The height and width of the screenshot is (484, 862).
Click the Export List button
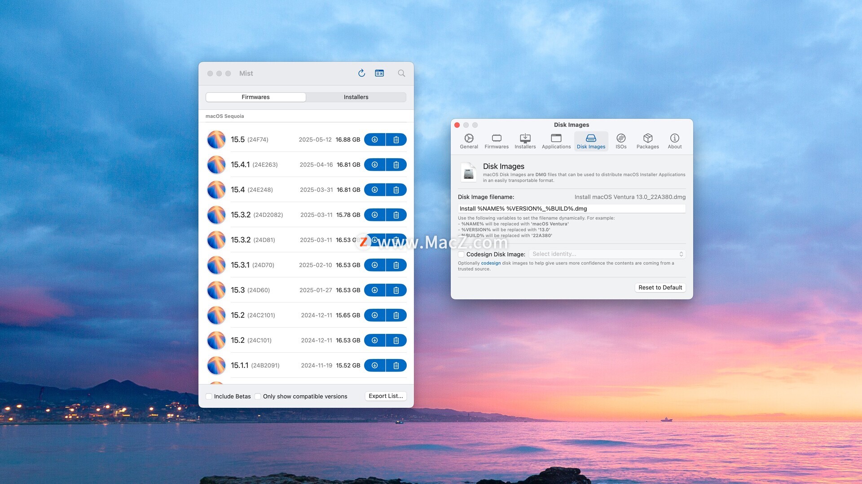click(386, 396)
